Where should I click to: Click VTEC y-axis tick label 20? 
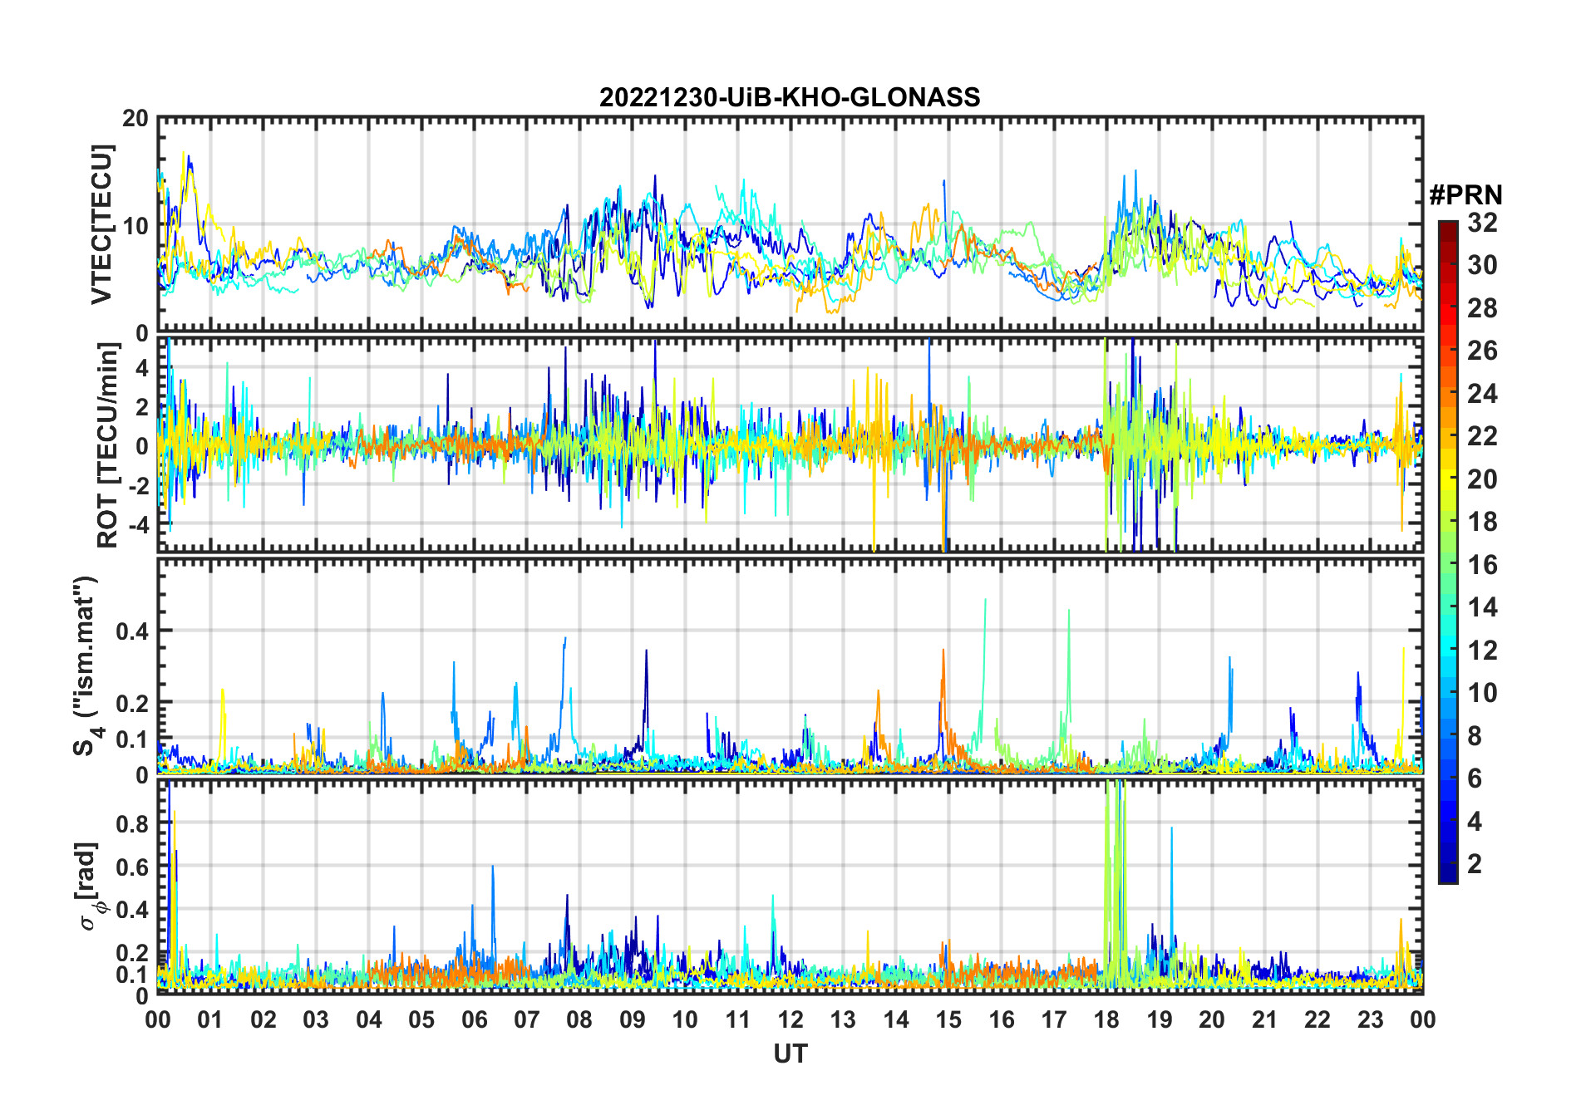pyautogui.click(x=135, y=119)
